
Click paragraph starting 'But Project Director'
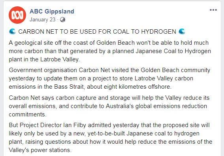coord(111,138)
